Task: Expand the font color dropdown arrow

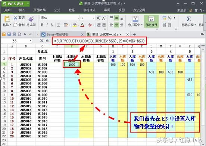Action: [86, 25]
